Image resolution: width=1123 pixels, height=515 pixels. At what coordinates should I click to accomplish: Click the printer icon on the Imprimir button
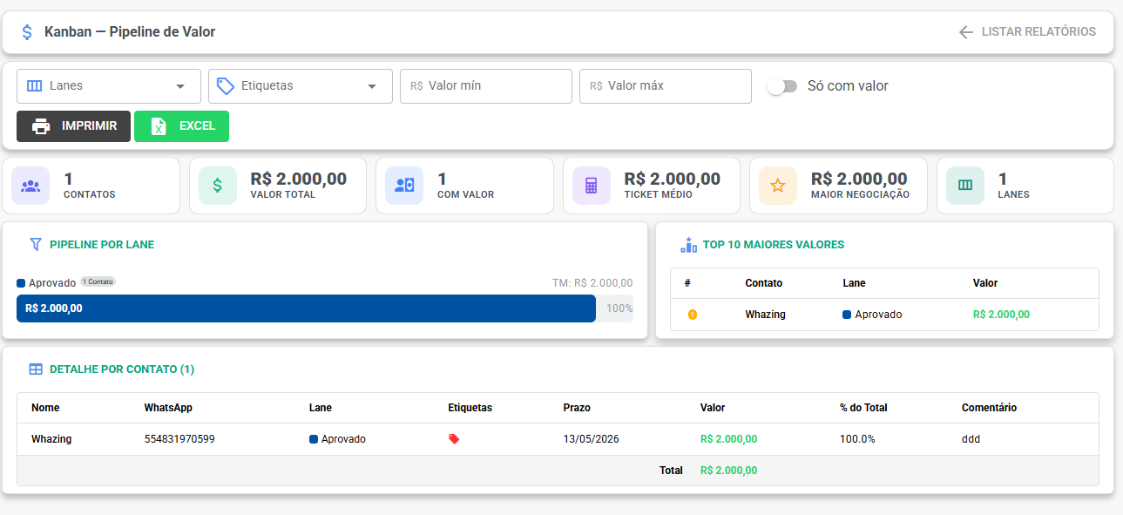click(x=41, y=126)
